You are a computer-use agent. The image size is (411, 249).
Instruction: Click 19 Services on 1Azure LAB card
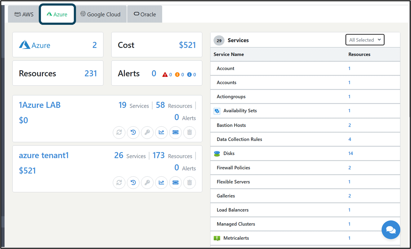(x=134, y=105)
